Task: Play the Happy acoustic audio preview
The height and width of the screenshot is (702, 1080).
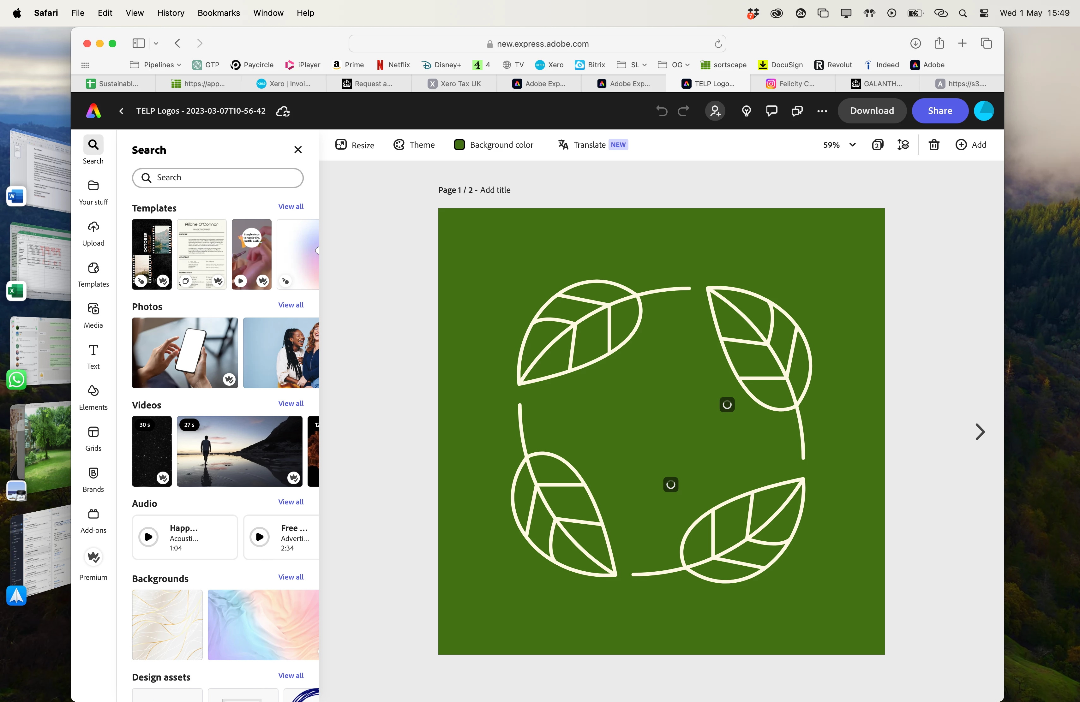Action: [148, 537]
